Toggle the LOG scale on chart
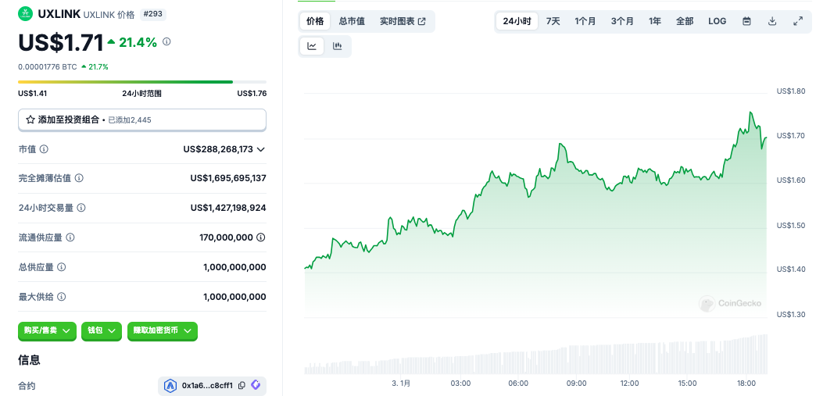This screenshot has height=396, width=816. 717,21
